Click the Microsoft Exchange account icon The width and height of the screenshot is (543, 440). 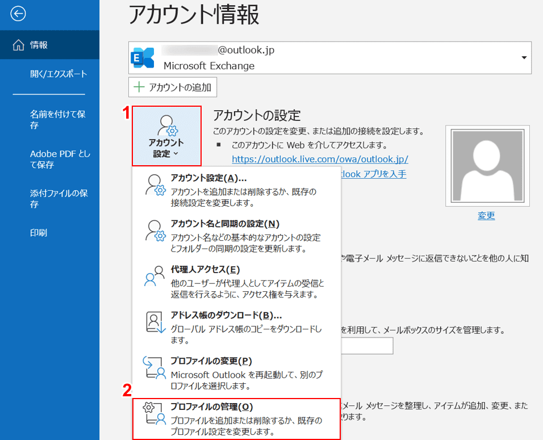coord(143,58)
